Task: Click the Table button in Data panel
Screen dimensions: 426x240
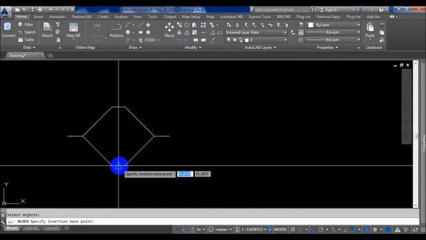Action: (x=26, y=40)
